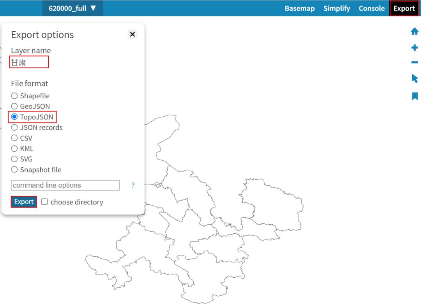
Task: Focus the command line options input
Action: click(65, 185)
